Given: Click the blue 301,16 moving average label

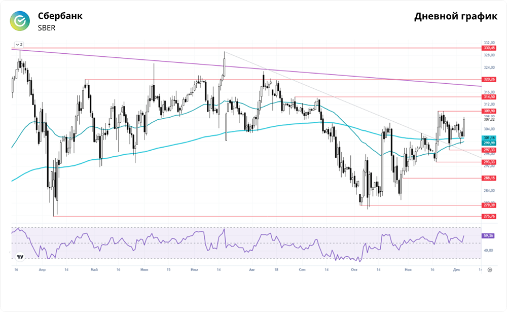Looking at the screenshot, I should tap(489, 138).
